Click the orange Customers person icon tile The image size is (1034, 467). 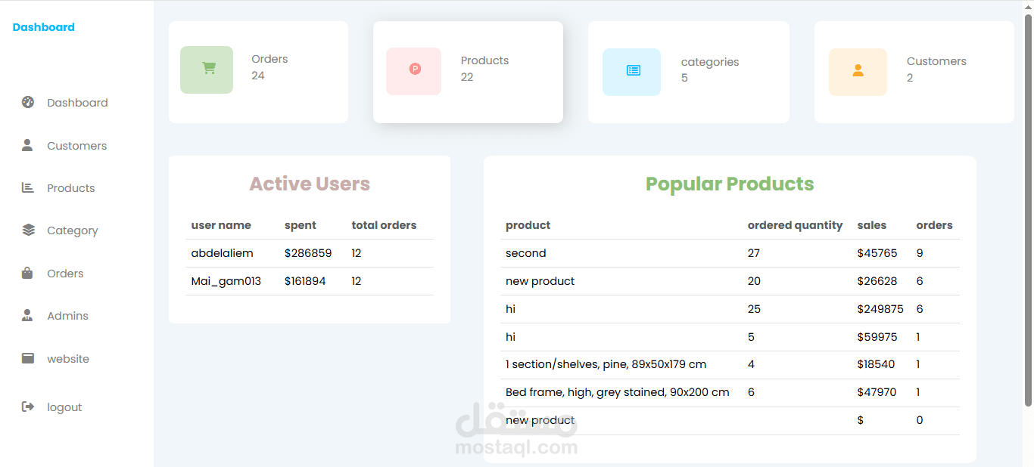[x=858, y=72]
